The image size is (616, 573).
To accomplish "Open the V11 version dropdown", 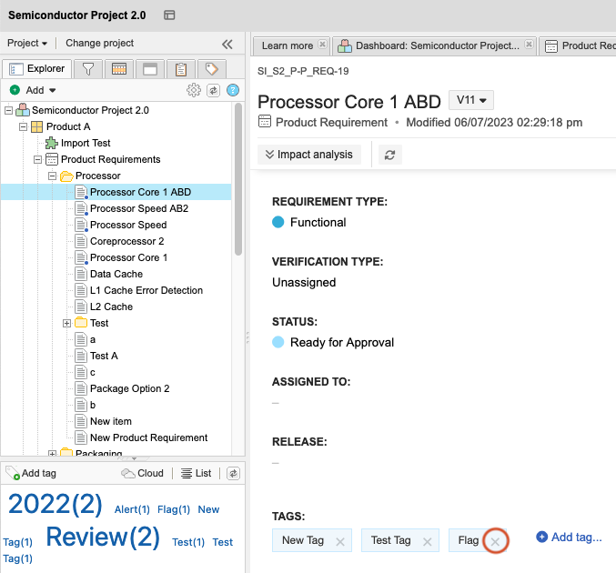I will (473, 100).
